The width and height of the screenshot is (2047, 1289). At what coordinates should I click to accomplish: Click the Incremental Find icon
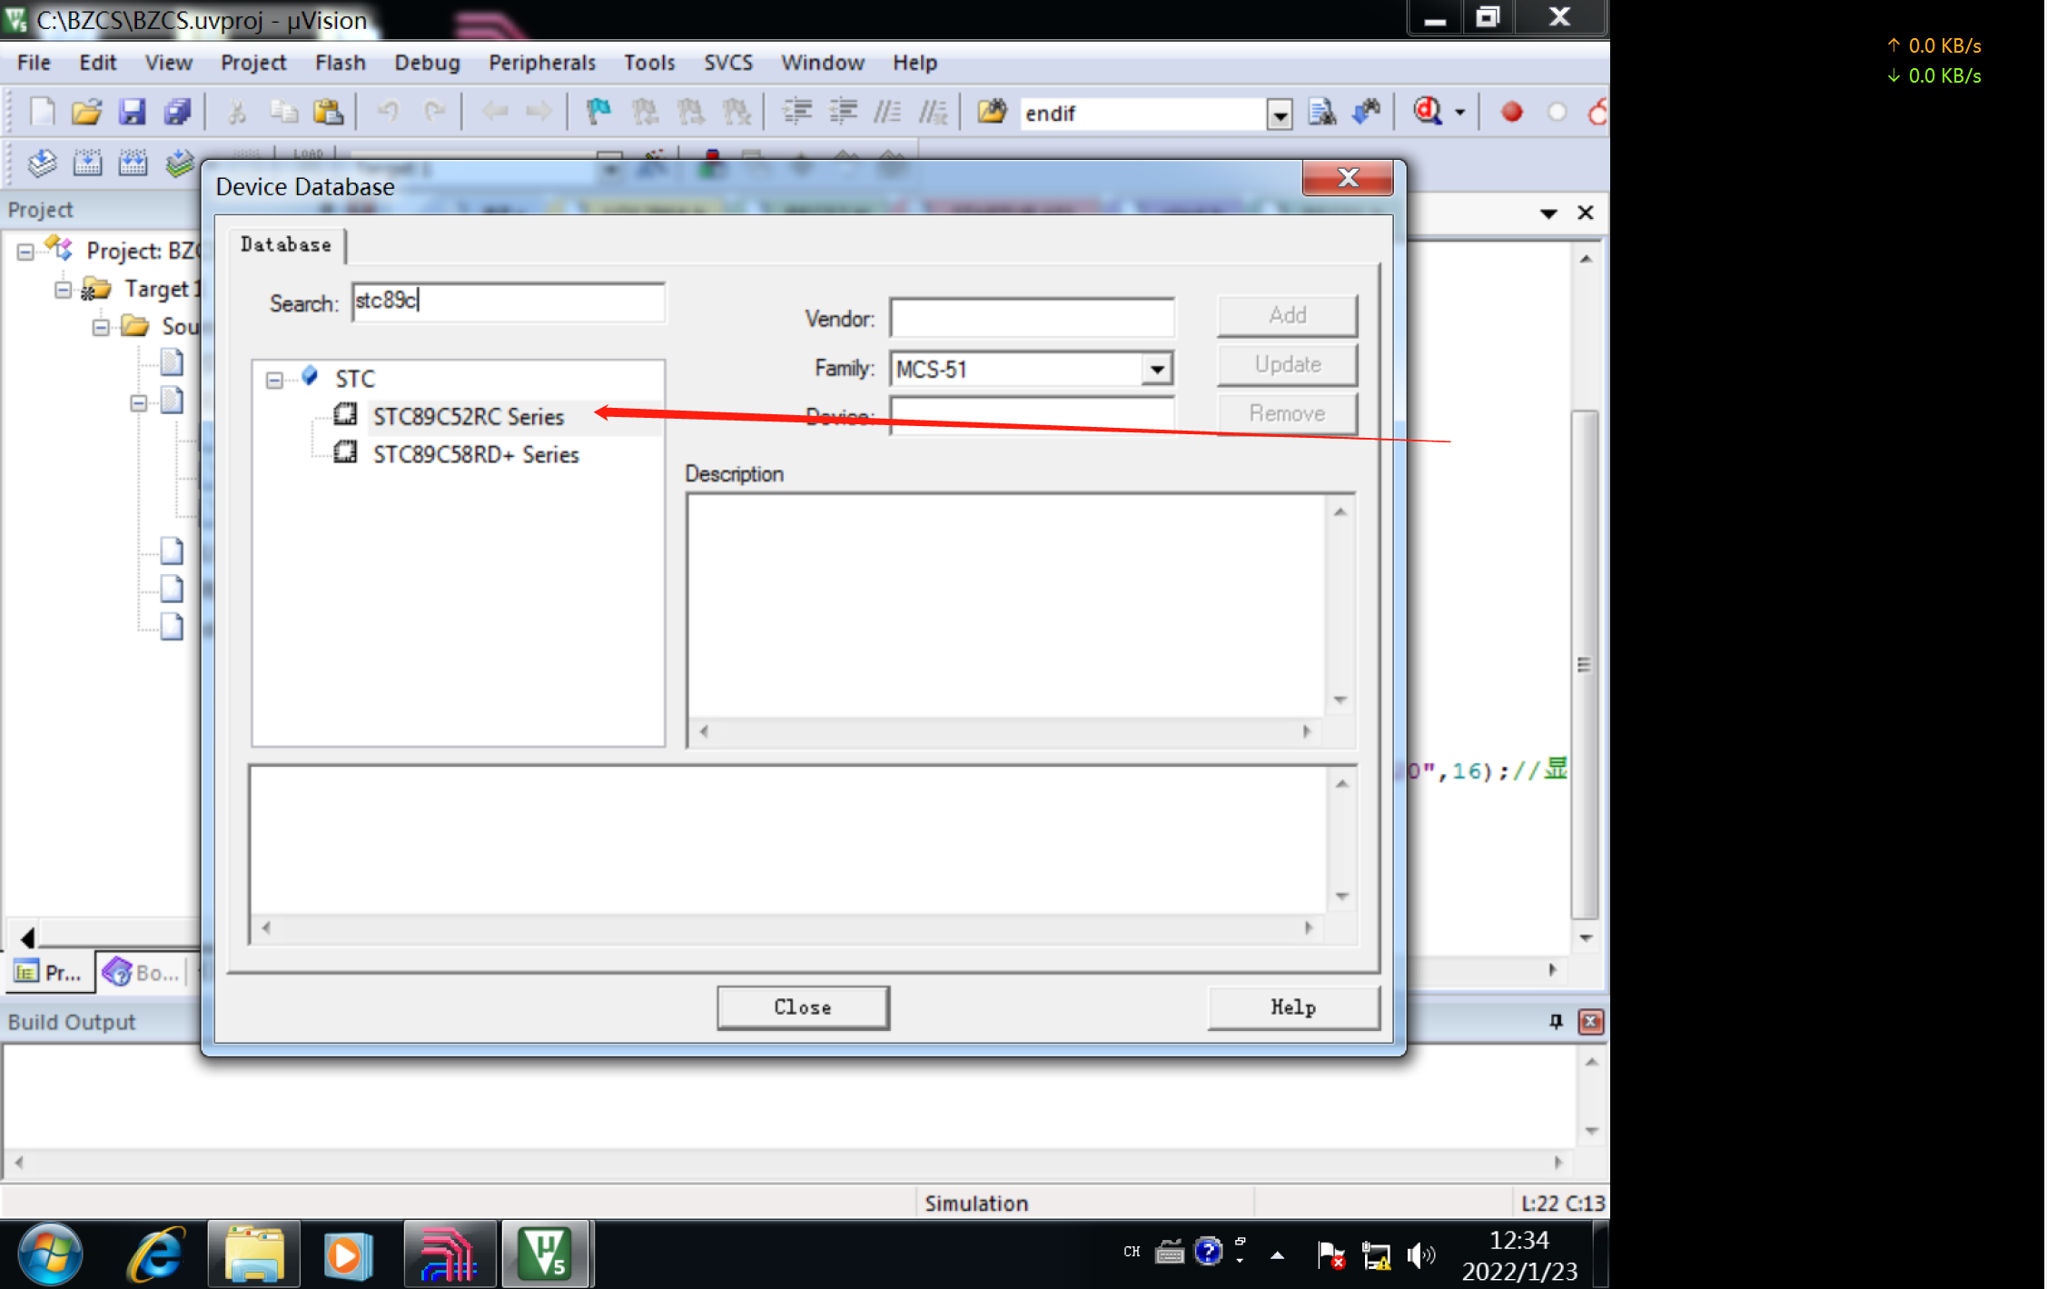point(1367,112)
